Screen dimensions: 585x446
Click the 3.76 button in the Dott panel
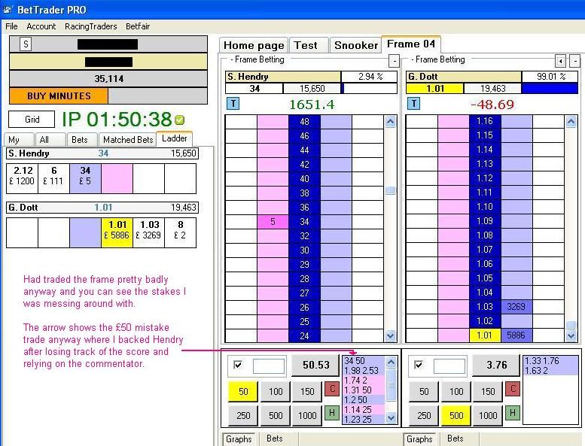click(496, 365)
